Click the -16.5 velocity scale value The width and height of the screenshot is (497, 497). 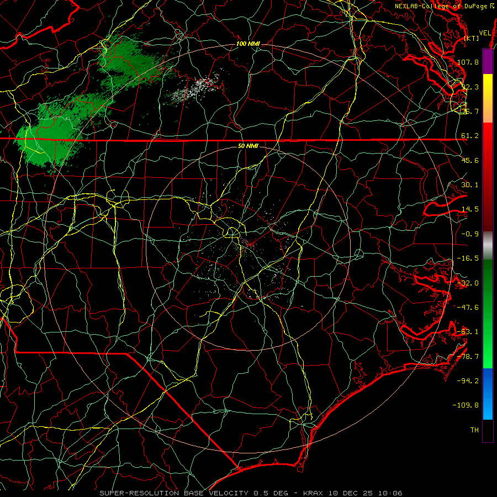(x=468, y=258)
